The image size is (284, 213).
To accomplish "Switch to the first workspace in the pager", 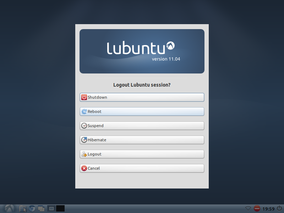I will pyautogui.click(x=51, y=208).
